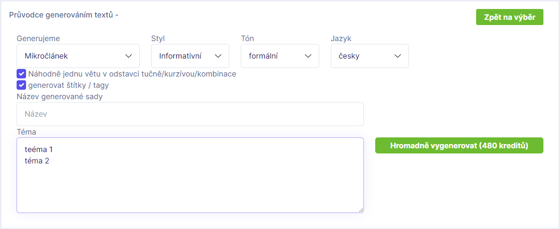The width and height of the screenshot is (560, 229).
Task: Open the Generujeme dropdown showing Mikročlánek
Action: click(78, 56)
